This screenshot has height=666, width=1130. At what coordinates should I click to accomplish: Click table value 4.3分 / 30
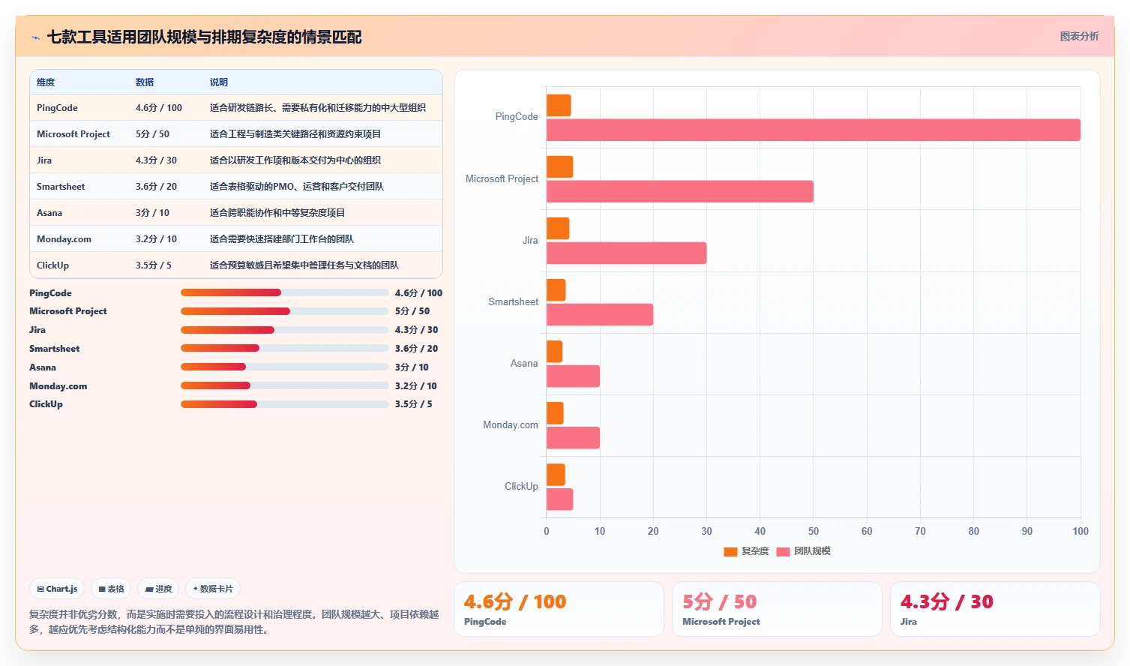(156, 160)
